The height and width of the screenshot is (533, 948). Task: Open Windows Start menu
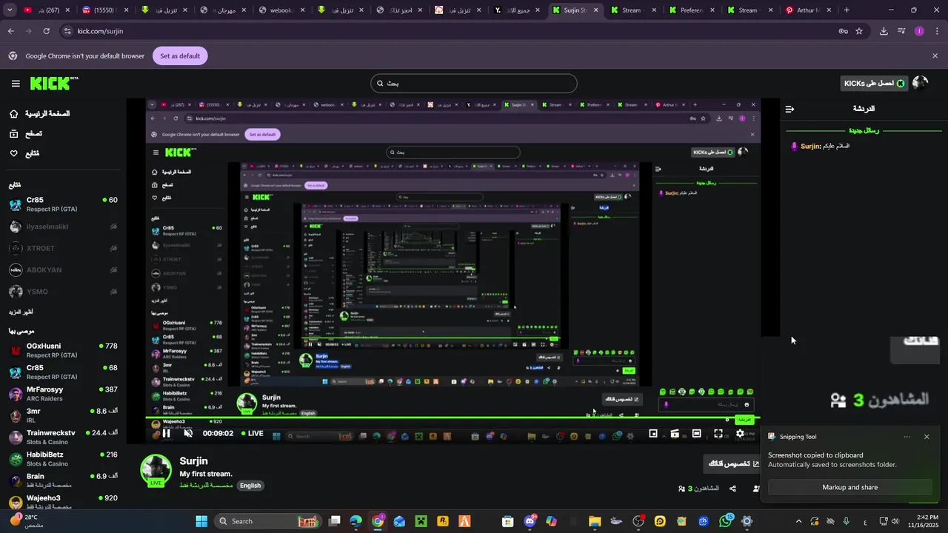(201, 521)
